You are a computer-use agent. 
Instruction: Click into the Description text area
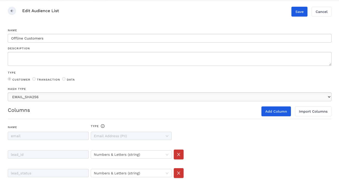point(169,59)
